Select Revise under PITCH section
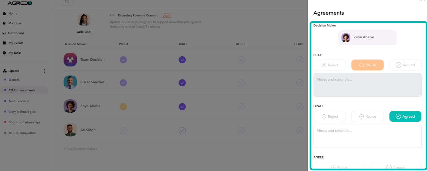The height and width of the screenshot is (171, 427). (367, 65)
